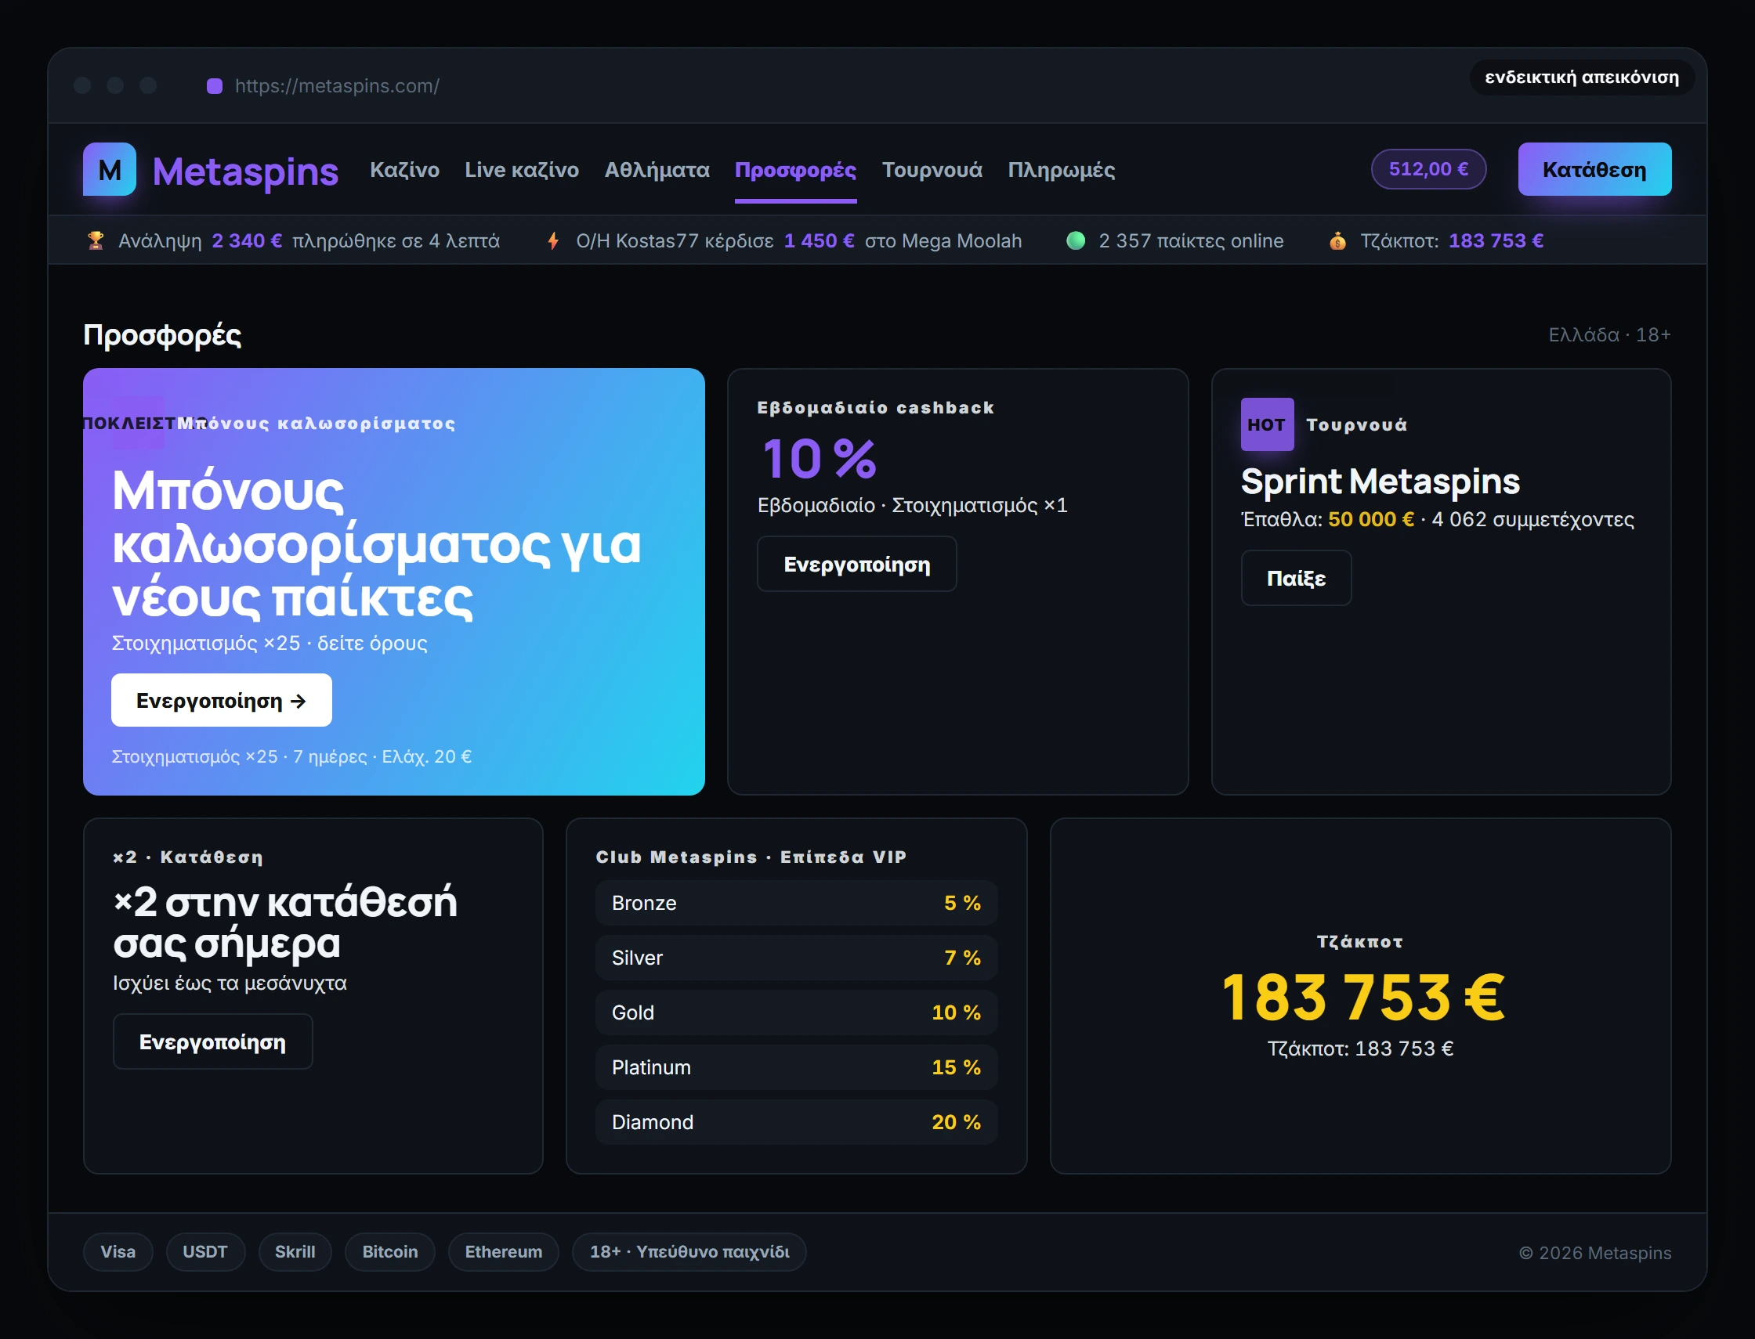Click the trophy icon beside Ανάληψη
Image resolution: width=1755 pixels, height=1339 pixels.
96,240
